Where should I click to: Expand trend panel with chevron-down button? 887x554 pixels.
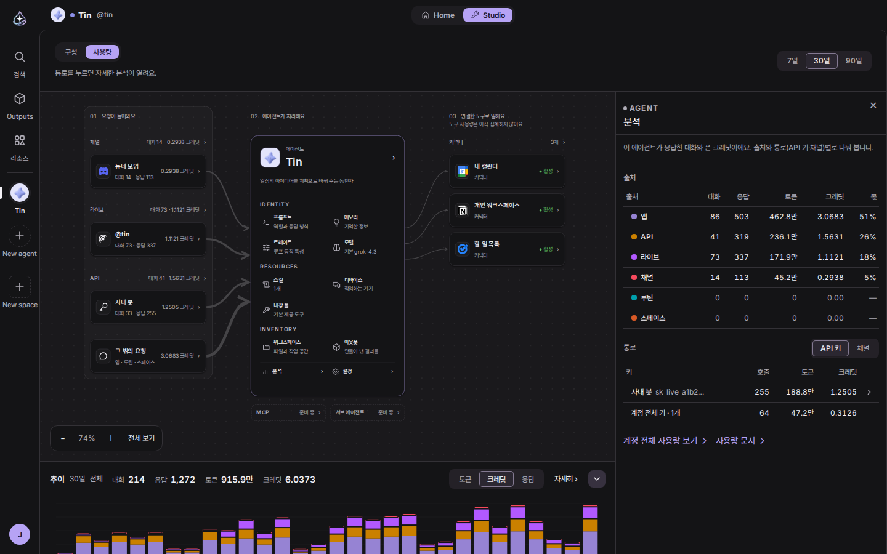click(x=597, y=479)
